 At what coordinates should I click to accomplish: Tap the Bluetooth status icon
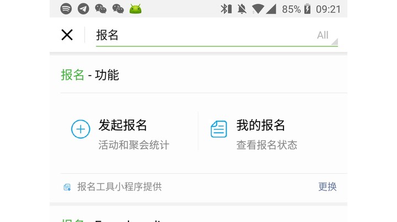coord(226,9)
